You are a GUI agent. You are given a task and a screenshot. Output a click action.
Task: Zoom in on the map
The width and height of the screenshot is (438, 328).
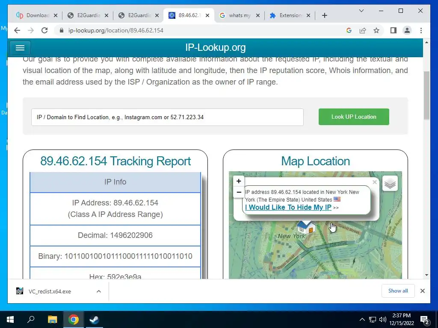239,181
